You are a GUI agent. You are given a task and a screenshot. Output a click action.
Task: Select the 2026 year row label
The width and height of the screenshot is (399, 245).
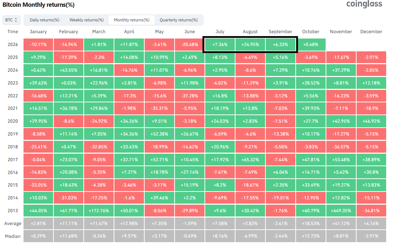[x=13, y=45]
